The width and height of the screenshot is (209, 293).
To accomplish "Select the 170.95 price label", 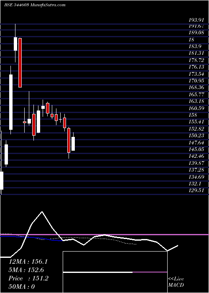I will coord(196,81).
